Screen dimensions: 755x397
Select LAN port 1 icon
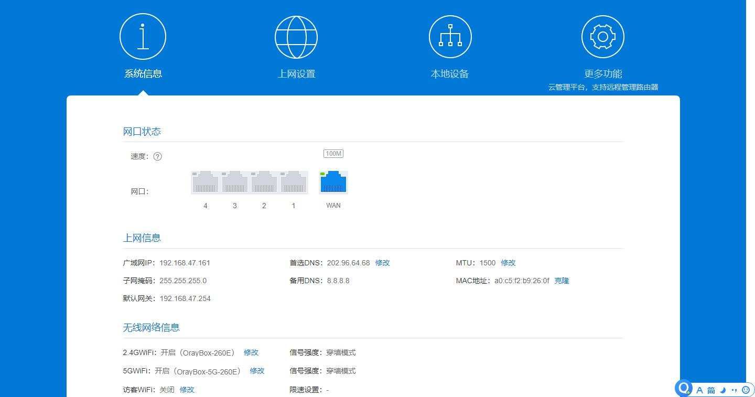pos(294,183)
